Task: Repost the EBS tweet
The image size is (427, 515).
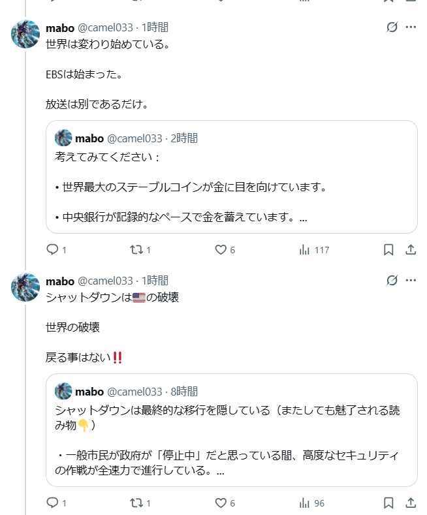Action: [136, 249]
